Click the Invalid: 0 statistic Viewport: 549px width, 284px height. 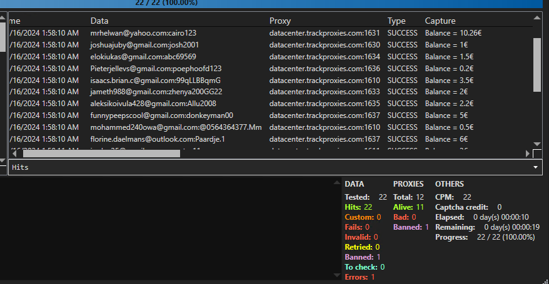361,237
